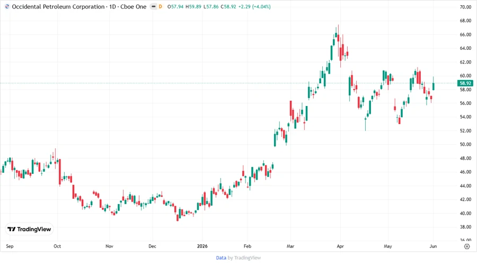
Task: Click the orange D delayed-data indicator
Action: coord(160,6)
